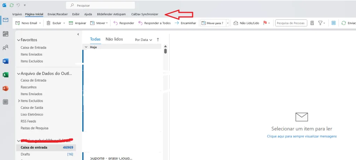Click the Mover para: ? quick step

click(x=213, y=23)
